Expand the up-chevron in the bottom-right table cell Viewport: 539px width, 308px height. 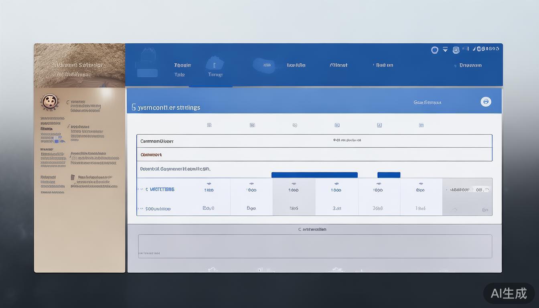click(x=455, y=209)
